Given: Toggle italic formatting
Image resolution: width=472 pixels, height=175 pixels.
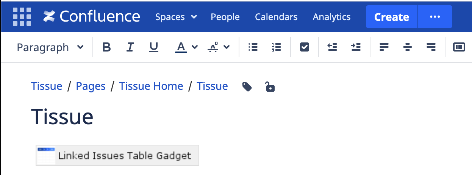Looking at the screenshot, I should pos(130,47).
